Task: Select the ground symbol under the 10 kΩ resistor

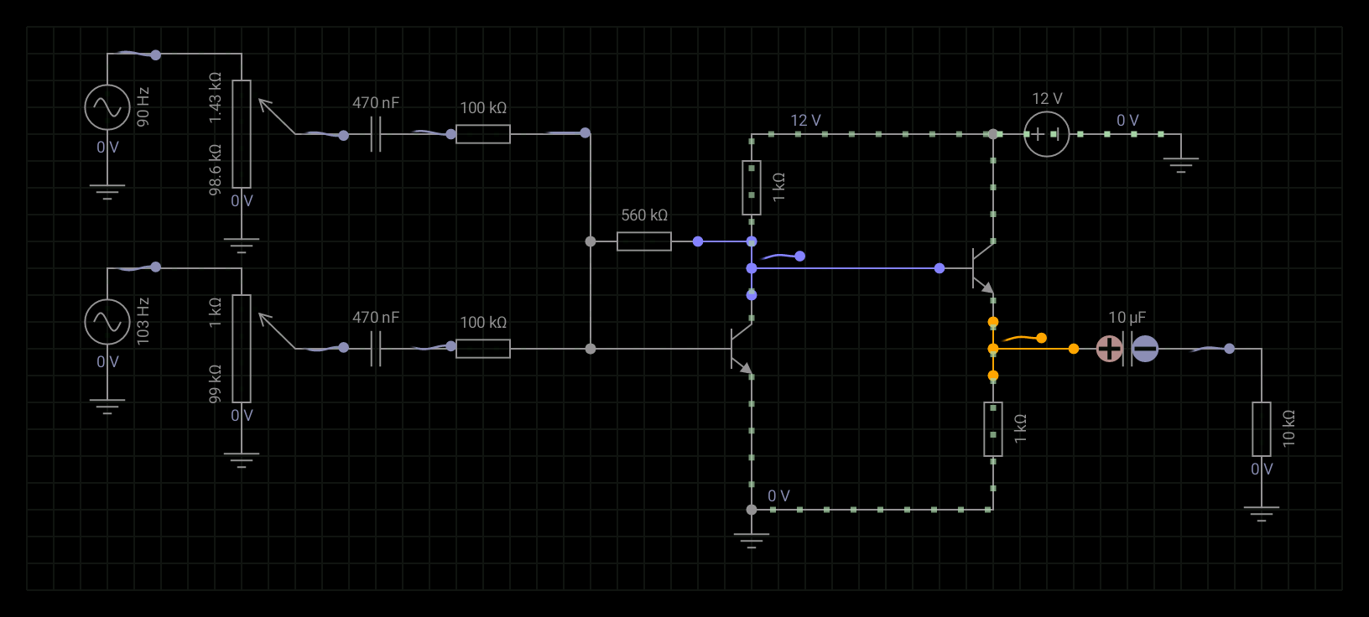Action: coord(1261,513)
